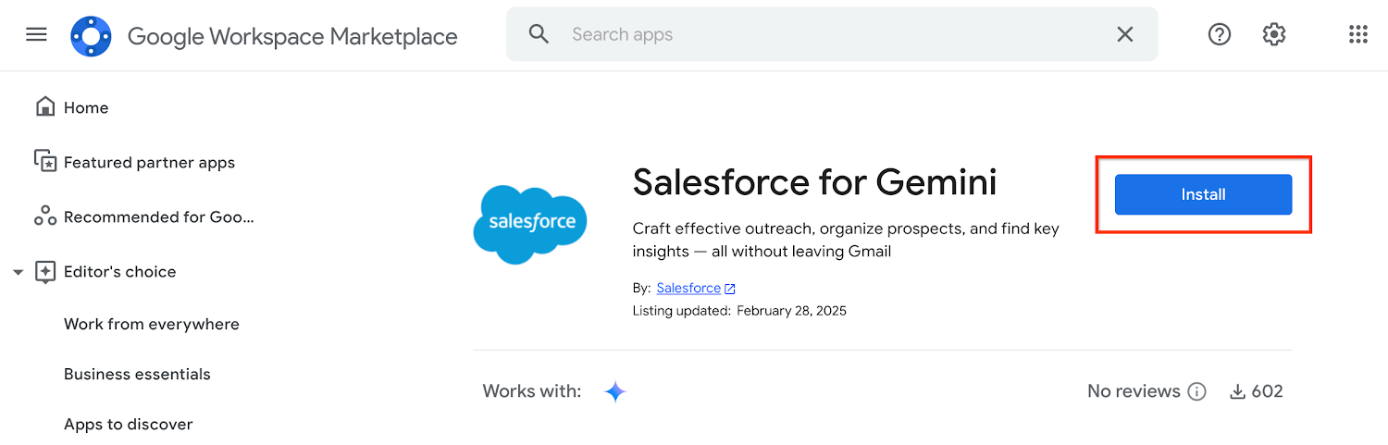The height and width of the screenshot is (445, 1388).
Task: Open Featured partner apps
Action: [x=148, y=162]
